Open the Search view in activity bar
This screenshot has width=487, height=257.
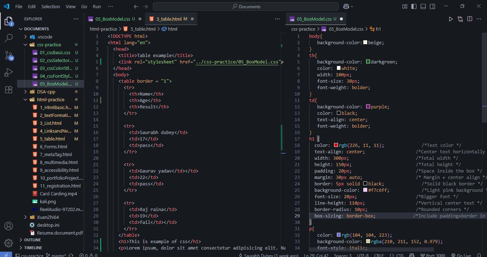pos(9,38)
